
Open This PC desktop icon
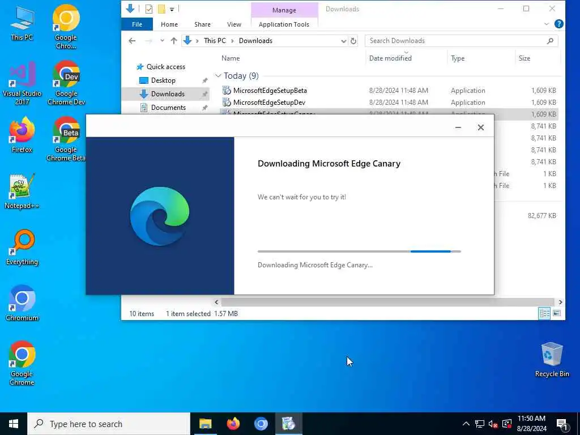point(22,23)
